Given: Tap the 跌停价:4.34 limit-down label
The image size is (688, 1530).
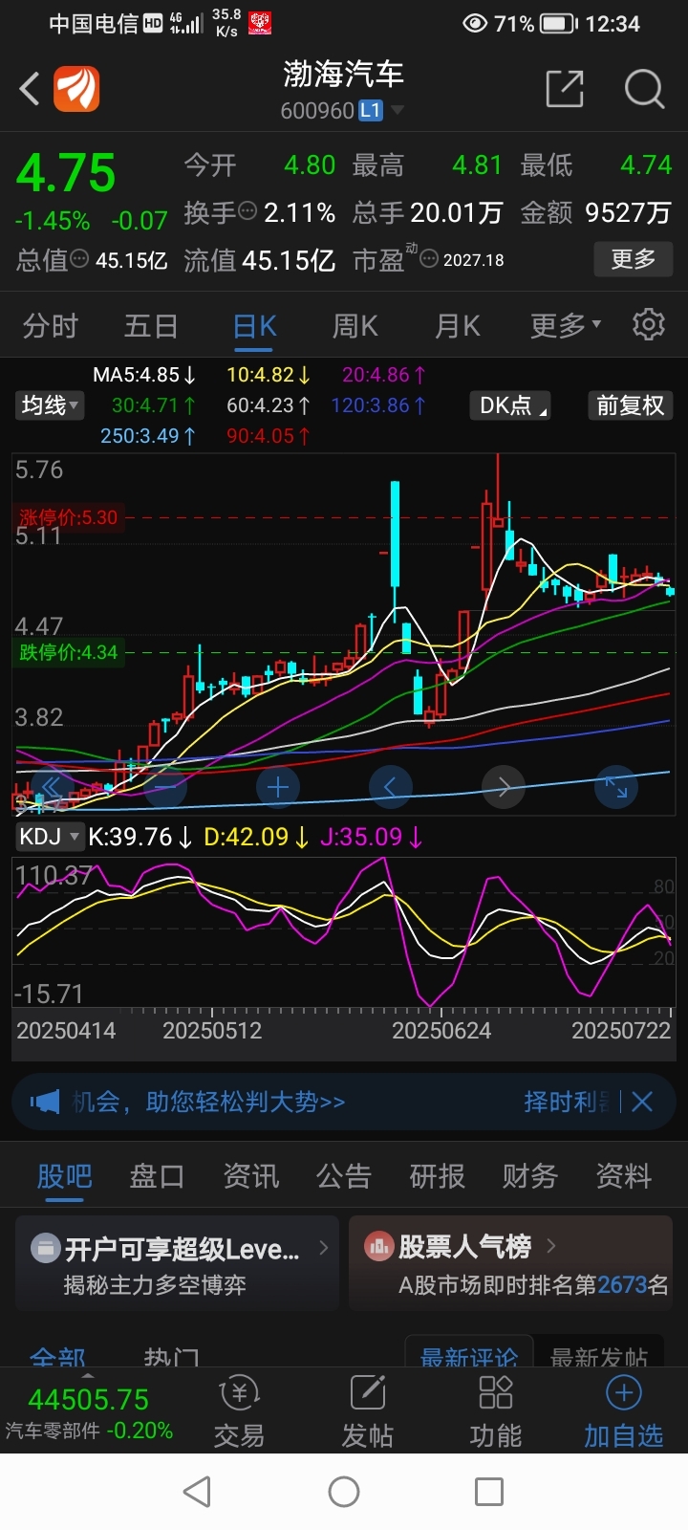Looking at the screenshot, I should (68, 652).
